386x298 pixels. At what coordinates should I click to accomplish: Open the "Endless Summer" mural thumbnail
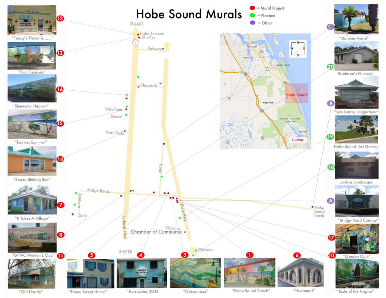[x=32, y=124]
